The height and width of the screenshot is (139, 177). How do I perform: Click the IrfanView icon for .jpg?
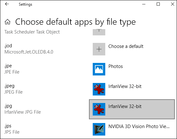click(x=99, y=109)
